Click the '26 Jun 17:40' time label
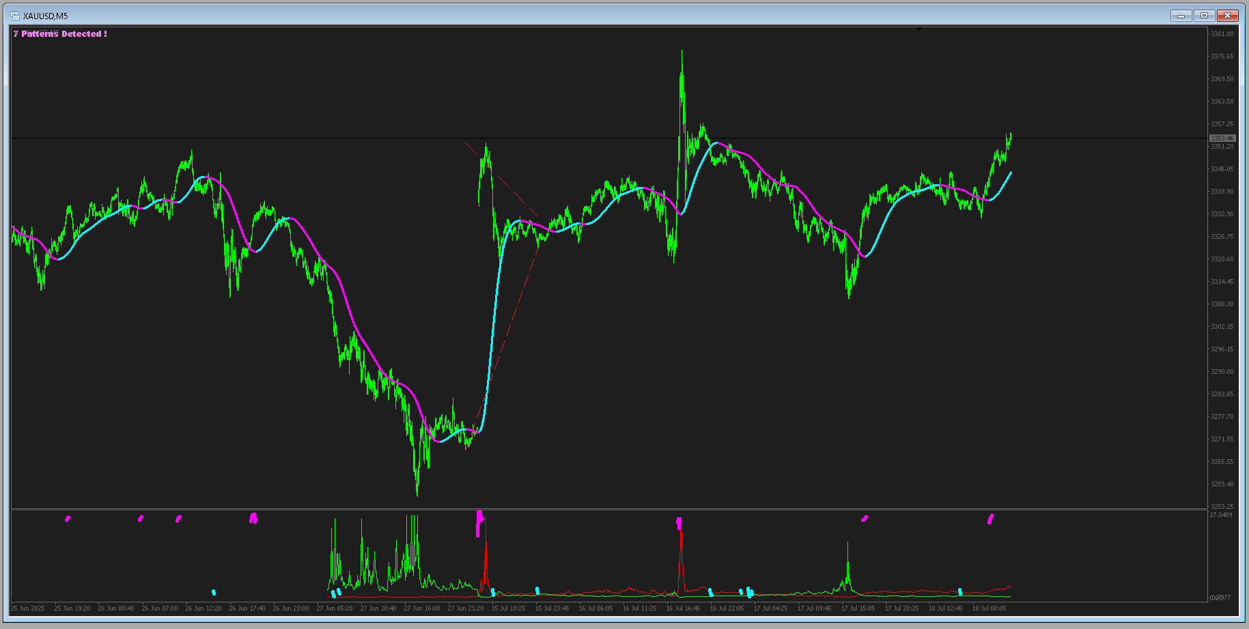 click(x=247, y=609)
